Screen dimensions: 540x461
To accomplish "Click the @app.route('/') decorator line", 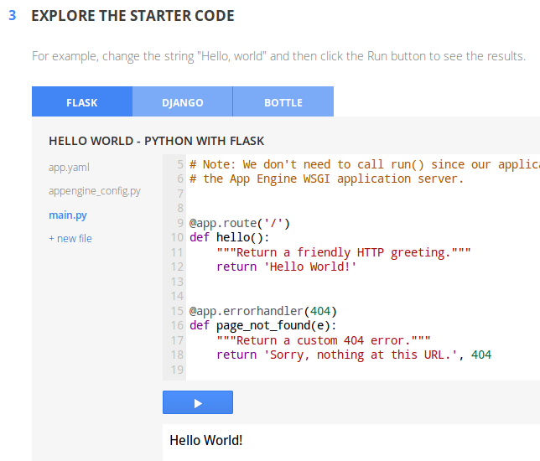I will click(x=240, y=223).
